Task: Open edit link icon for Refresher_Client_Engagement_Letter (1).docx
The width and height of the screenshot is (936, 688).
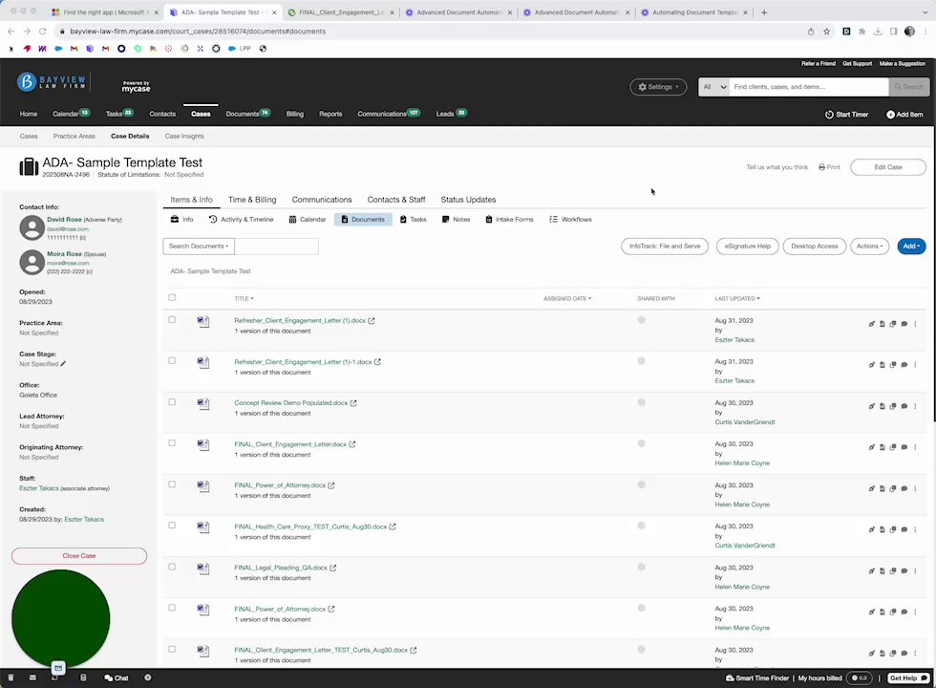Action: [871, 324]
